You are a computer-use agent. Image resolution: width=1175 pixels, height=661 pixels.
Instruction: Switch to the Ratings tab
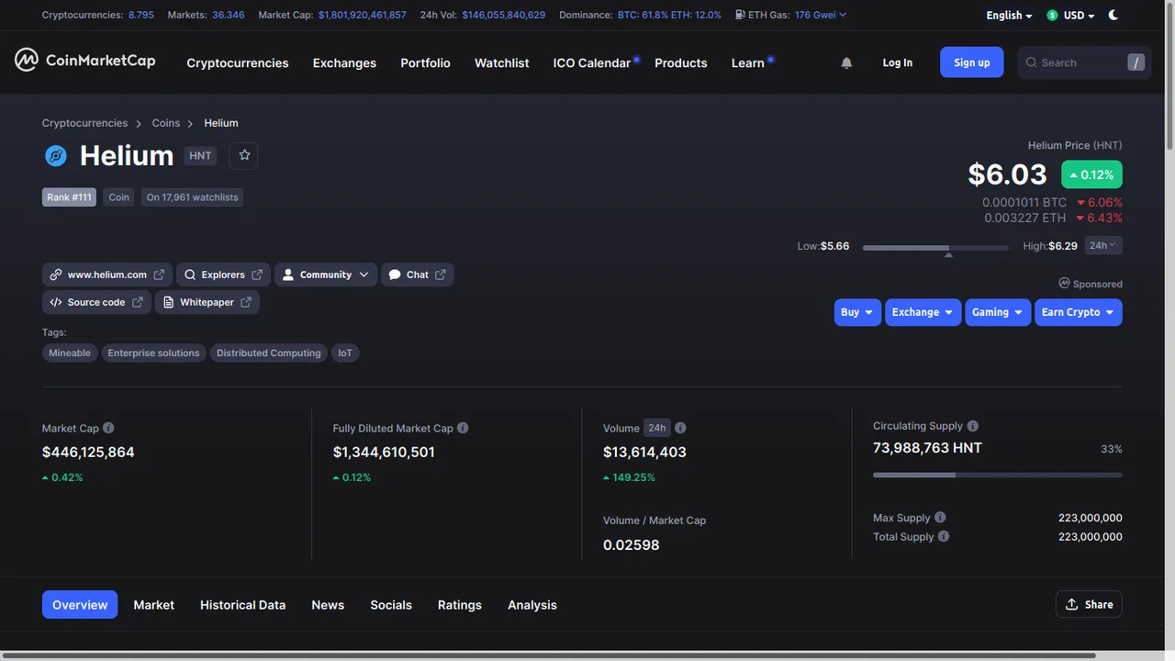pos(459,604)
